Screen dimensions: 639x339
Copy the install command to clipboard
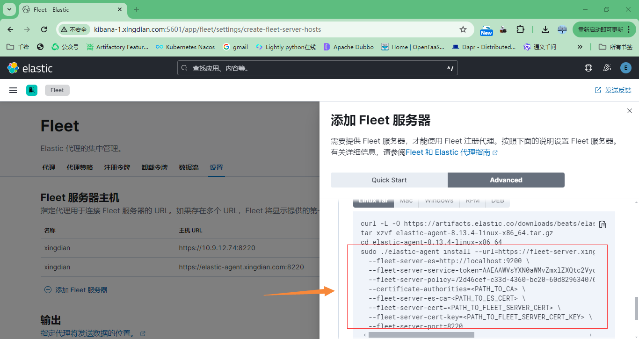[x=603, y=224]
